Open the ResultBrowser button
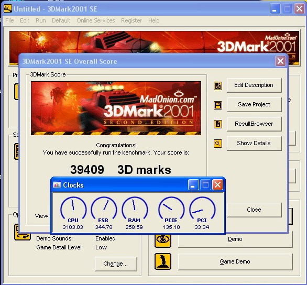The width and height of the screenshot is (307, 285). coord(254,124)
